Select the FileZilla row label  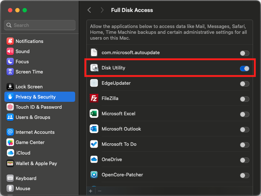pyautogui.click(x=110, y=99)
